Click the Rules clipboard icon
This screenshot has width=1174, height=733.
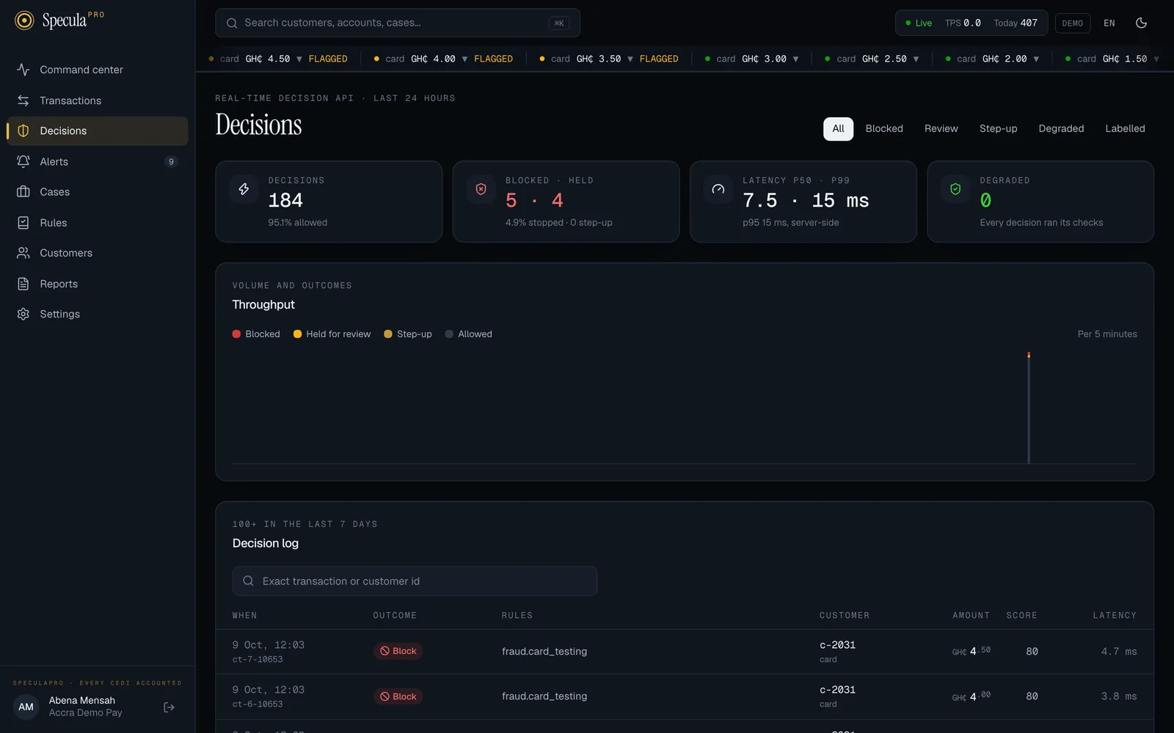[23, 223]
